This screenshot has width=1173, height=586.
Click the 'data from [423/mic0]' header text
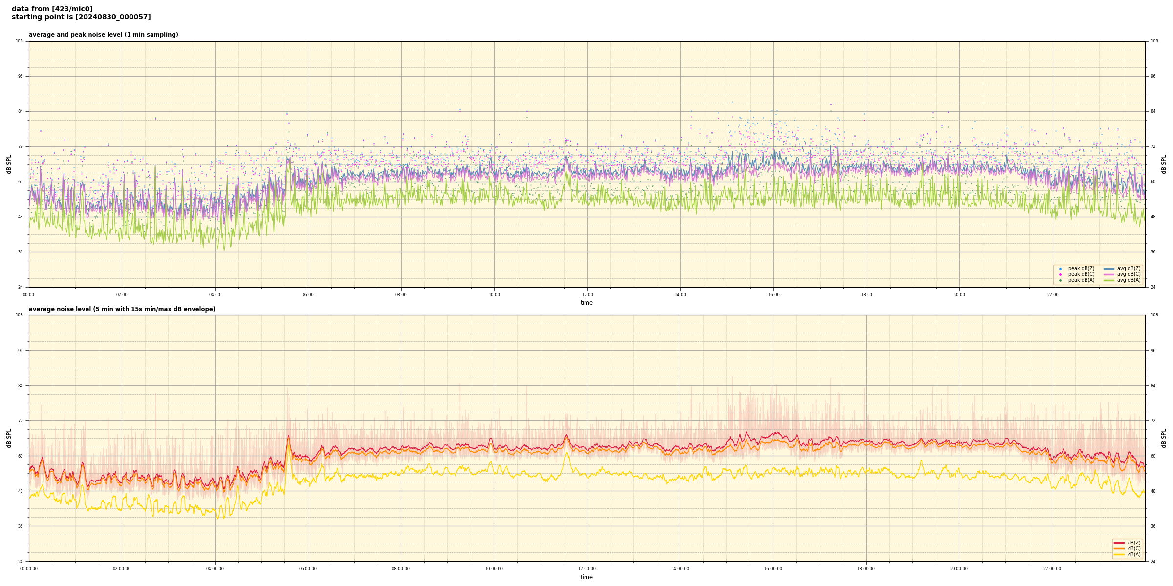pyautogui.click(x=52, y=9)
